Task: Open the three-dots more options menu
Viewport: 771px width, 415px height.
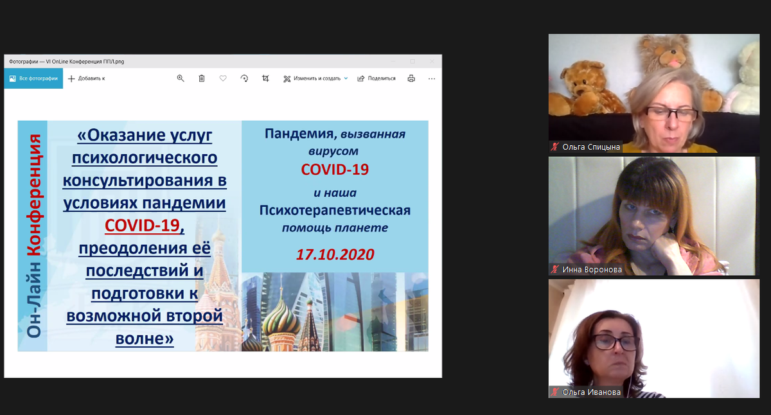Action: (x=432, y=78)
